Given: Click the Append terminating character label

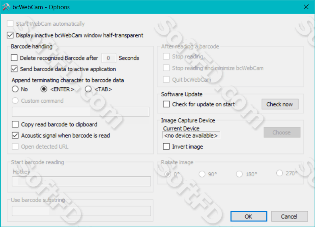Looking at the screenshot, I should click(x=68, y=80).
